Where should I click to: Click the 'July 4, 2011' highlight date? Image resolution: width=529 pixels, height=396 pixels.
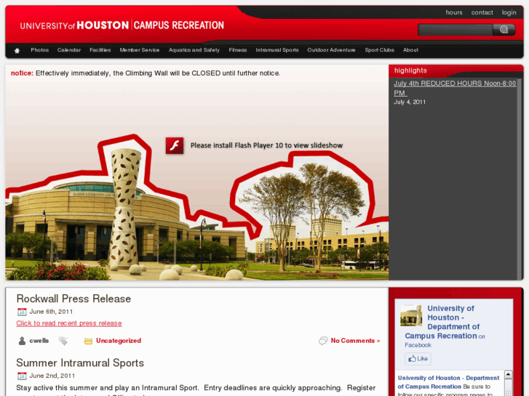pyautogui.click(x=410, y=102)
